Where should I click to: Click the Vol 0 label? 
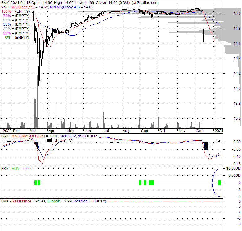coord(5,7)
